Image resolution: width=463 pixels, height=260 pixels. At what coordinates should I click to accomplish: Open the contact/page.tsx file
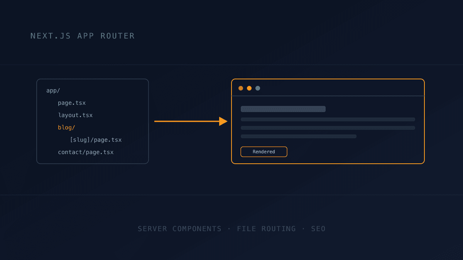86,152
